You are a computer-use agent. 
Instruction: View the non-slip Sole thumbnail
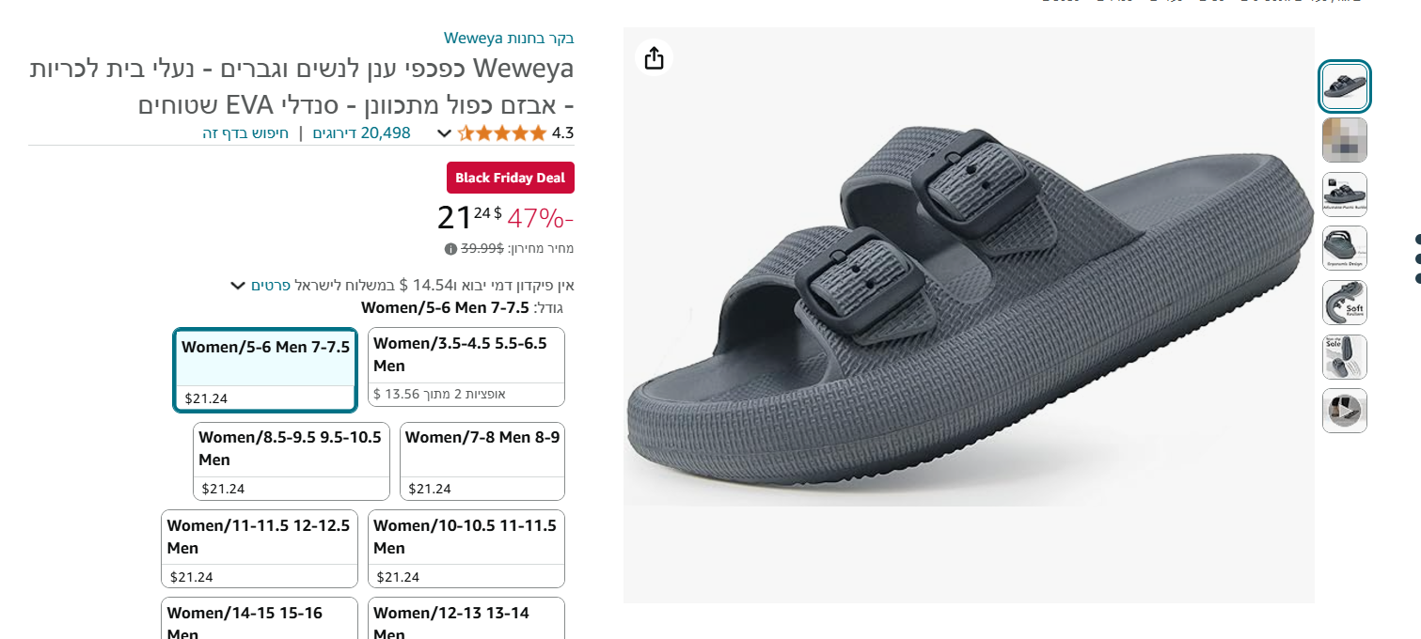[x=1344, y=357]
